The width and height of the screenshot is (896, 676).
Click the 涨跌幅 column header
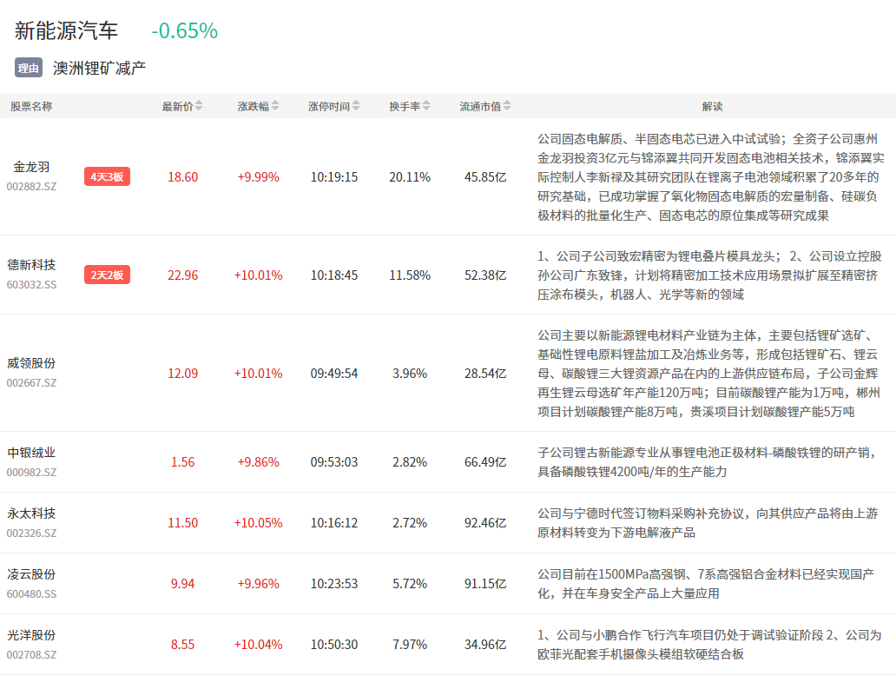point(254,106)
